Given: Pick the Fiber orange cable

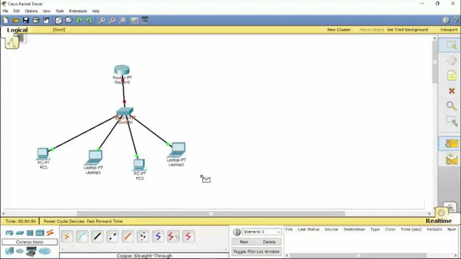Looking at the screenshot, I should (x=127, y=236).
